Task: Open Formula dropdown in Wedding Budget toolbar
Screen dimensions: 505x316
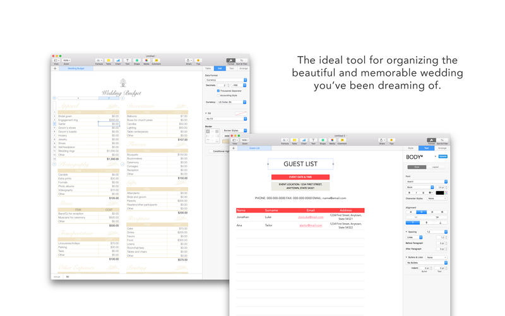Action: pyautogui.click(x=99, y=60)
